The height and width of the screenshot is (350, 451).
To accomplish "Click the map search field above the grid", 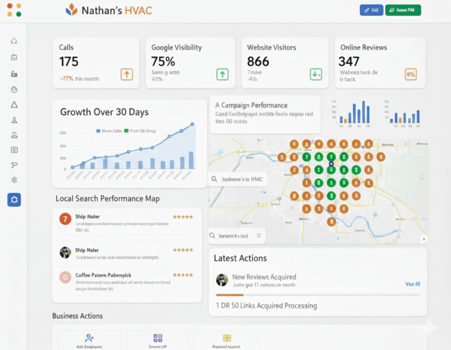I will (x=237, y=180).
